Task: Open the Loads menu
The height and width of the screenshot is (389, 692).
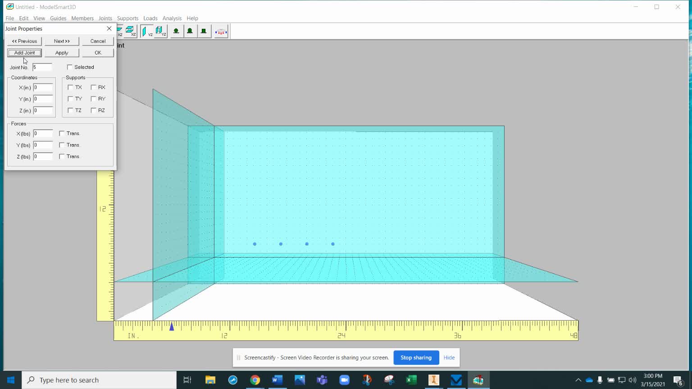Action: pyautogui.click(x=150, y=18)
